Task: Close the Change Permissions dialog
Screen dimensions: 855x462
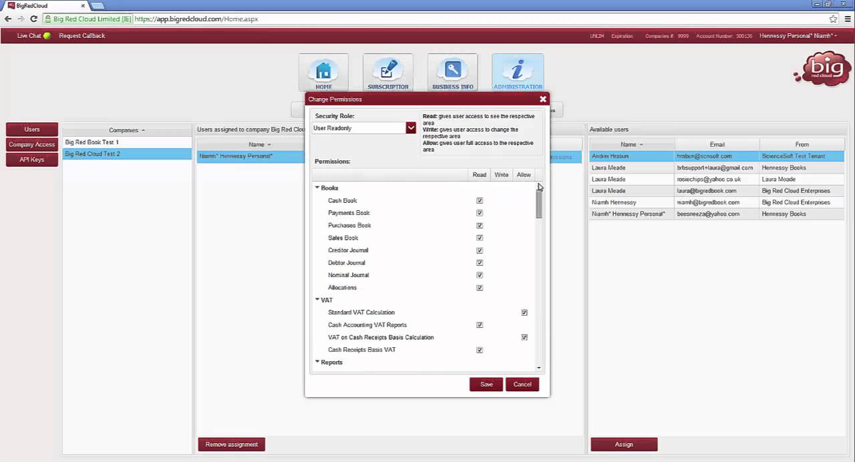Action: 542,99
